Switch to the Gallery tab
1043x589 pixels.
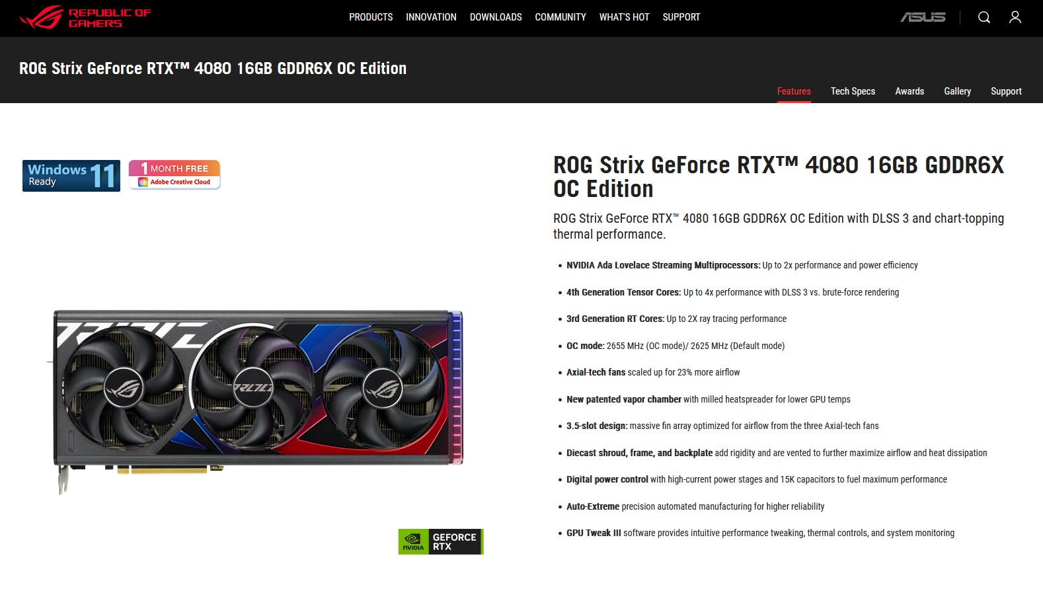[957, 91]
